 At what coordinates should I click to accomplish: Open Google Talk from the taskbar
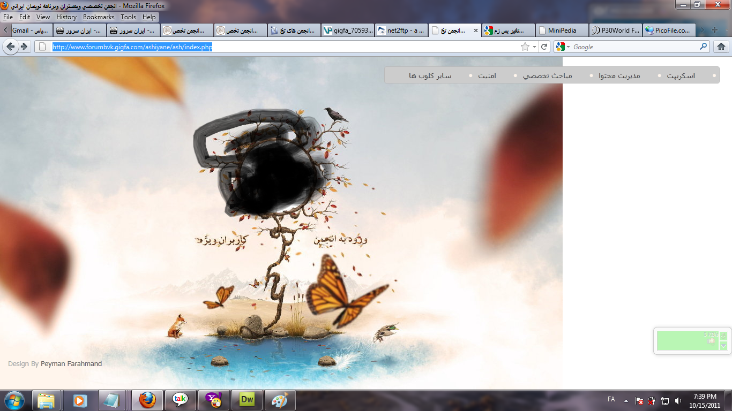pos(180,400)
